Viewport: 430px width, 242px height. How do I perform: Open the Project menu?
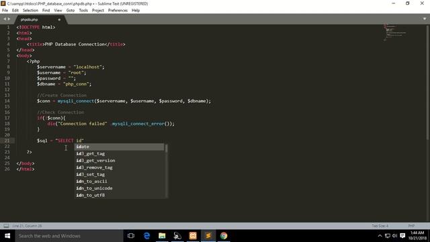coord(98,11)
